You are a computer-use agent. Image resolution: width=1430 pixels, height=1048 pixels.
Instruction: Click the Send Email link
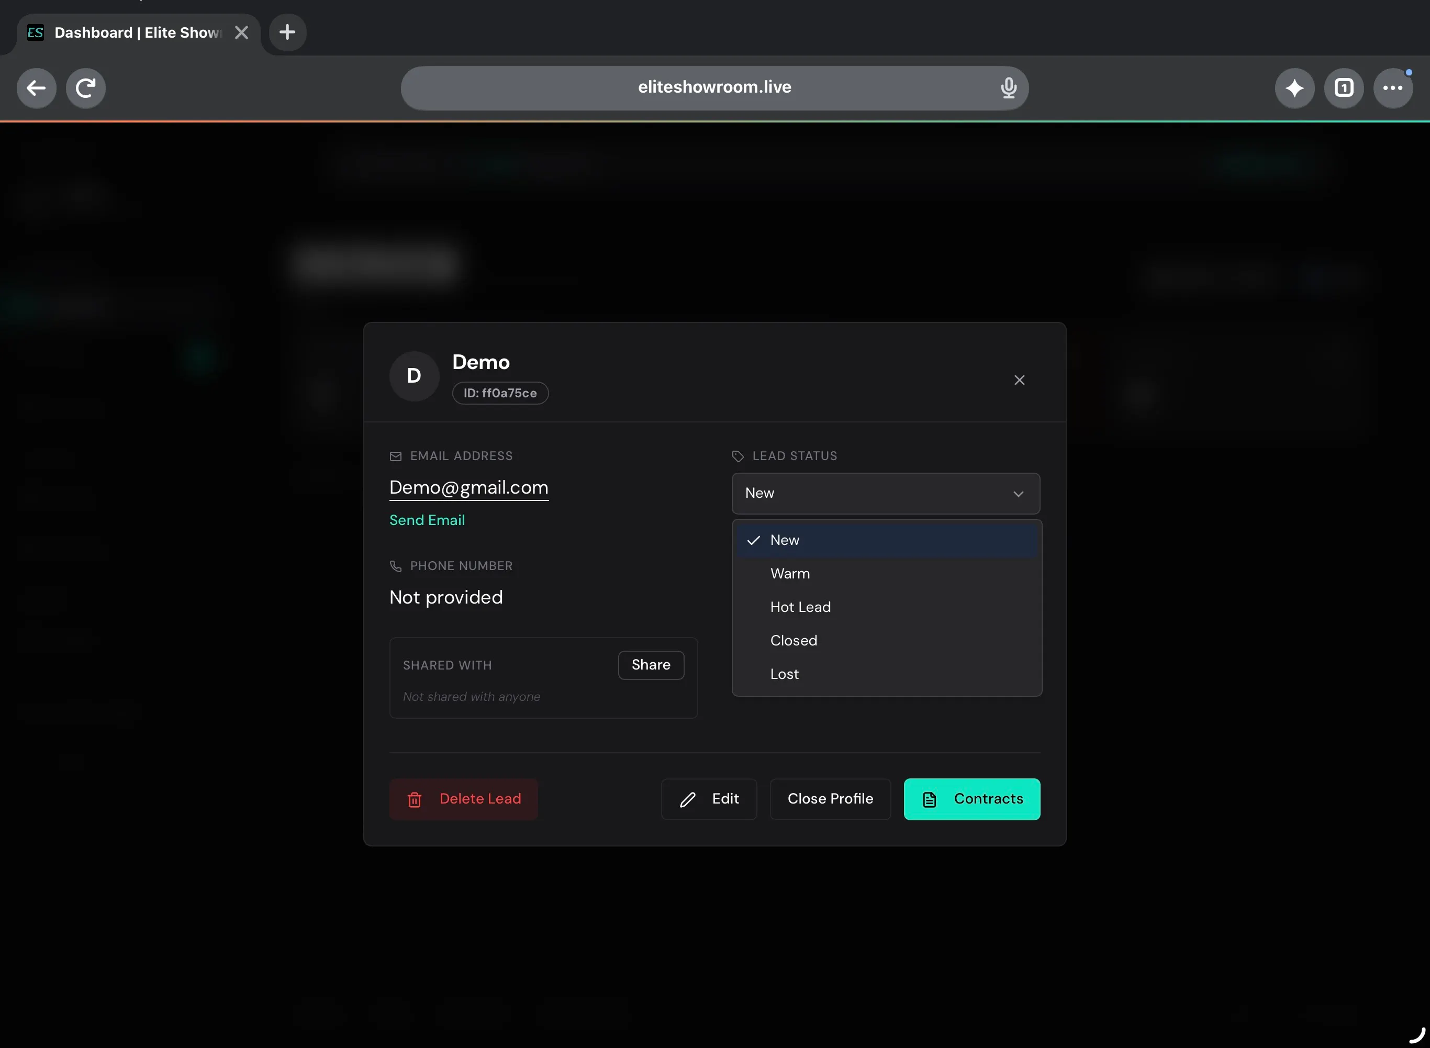pyautogui.click(x=427, y=520)
